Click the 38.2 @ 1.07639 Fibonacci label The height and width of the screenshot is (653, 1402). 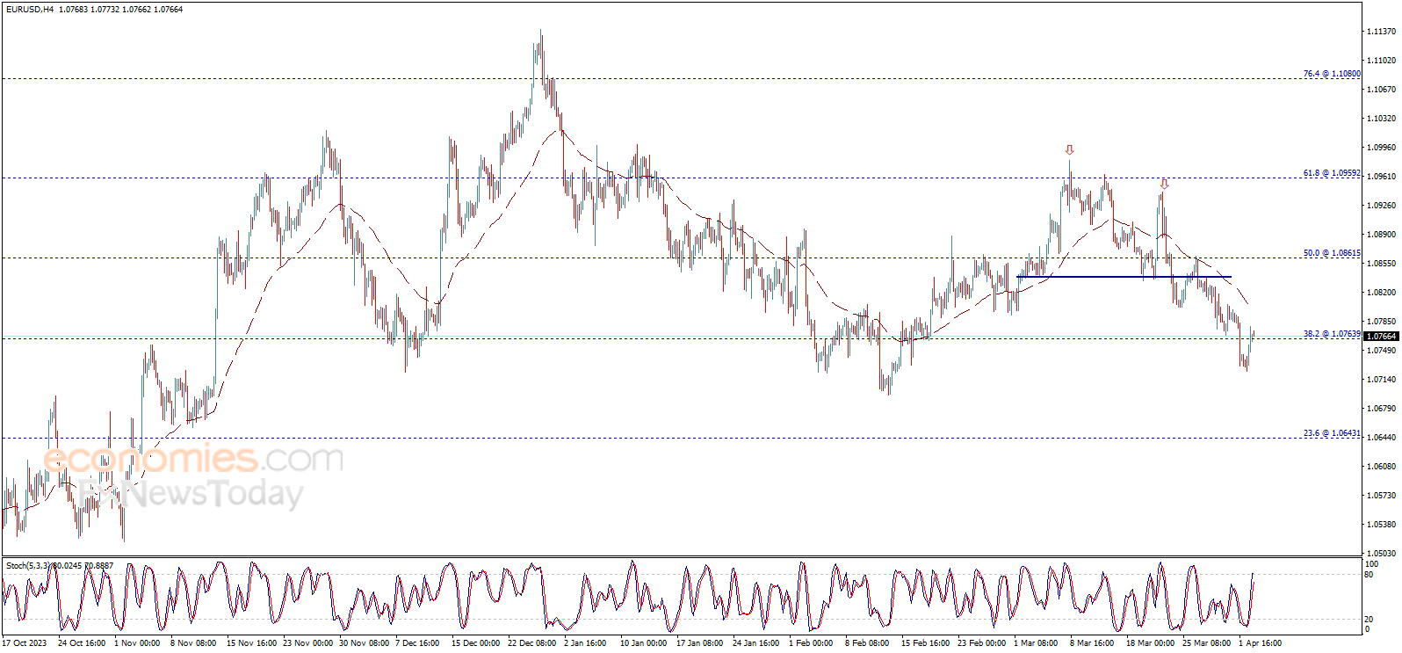coord(1331,334)
